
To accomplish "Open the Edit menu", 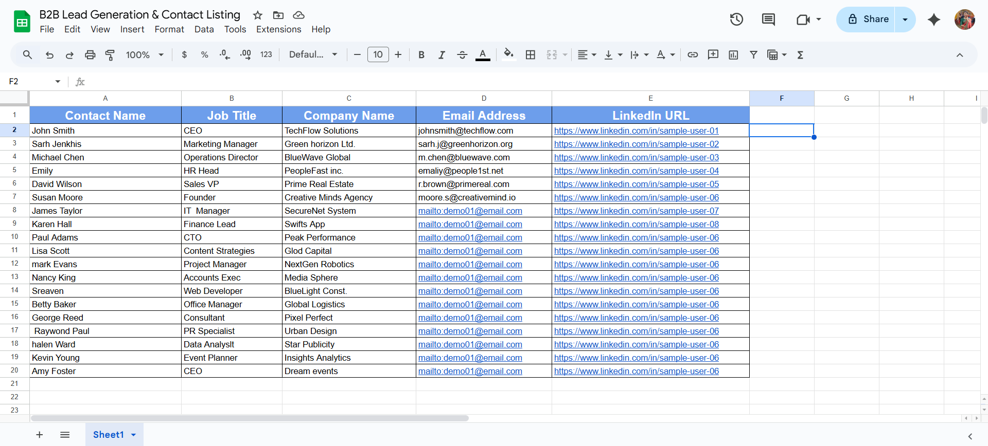I will (x=72, y=29).
